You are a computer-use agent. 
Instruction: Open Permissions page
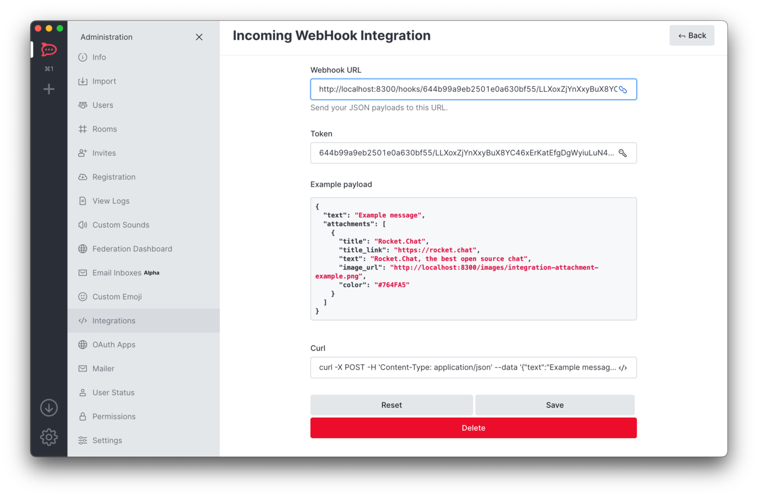coord(144,416)
